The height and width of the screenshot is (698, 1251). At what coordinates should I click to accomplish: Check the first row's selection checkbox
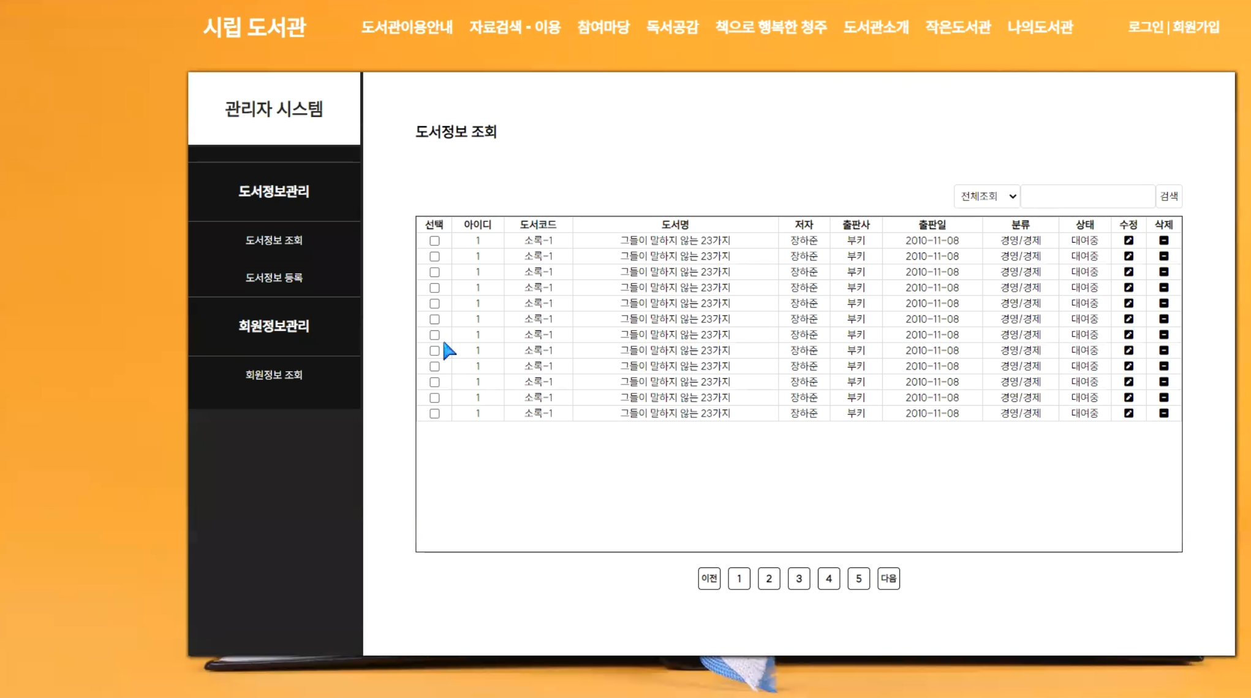click(434, 241)
